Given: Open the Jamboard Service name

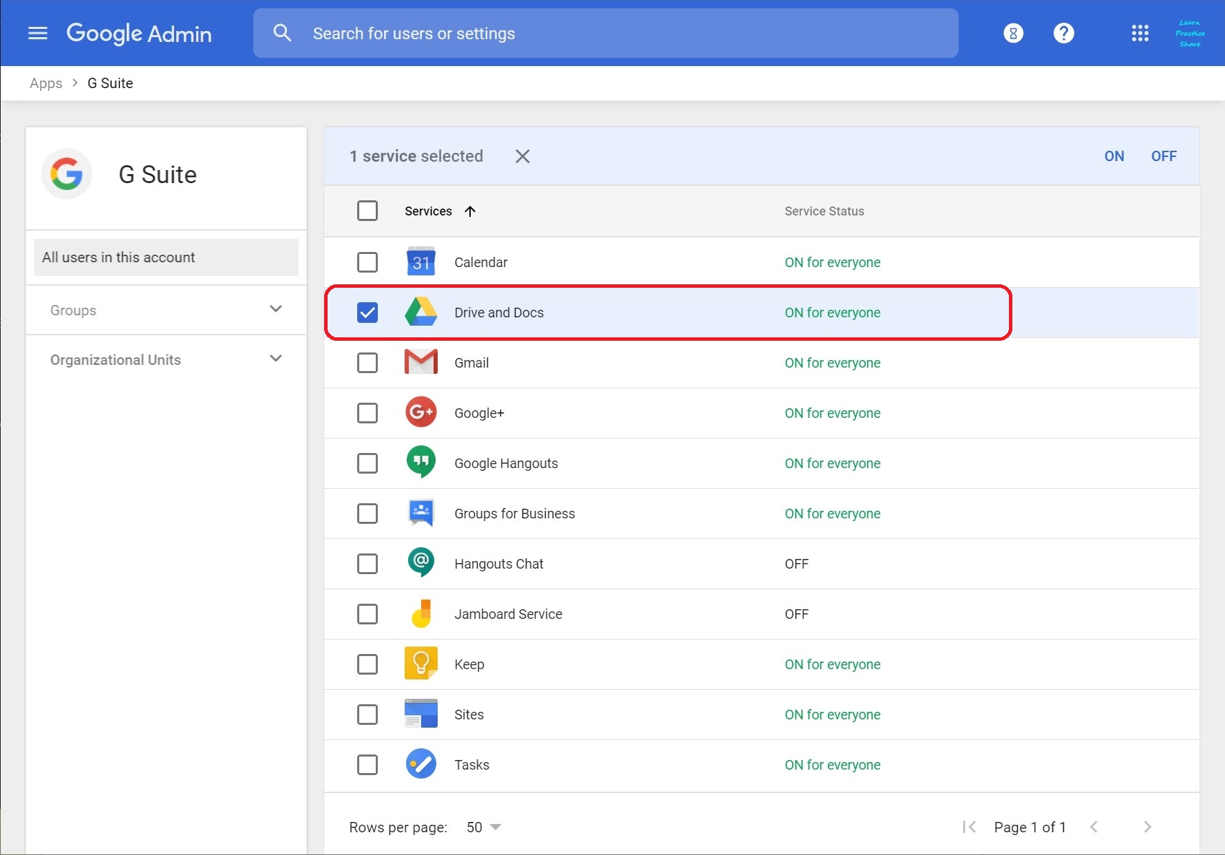Looking at the screenshot, I should [x=508, y=614].
